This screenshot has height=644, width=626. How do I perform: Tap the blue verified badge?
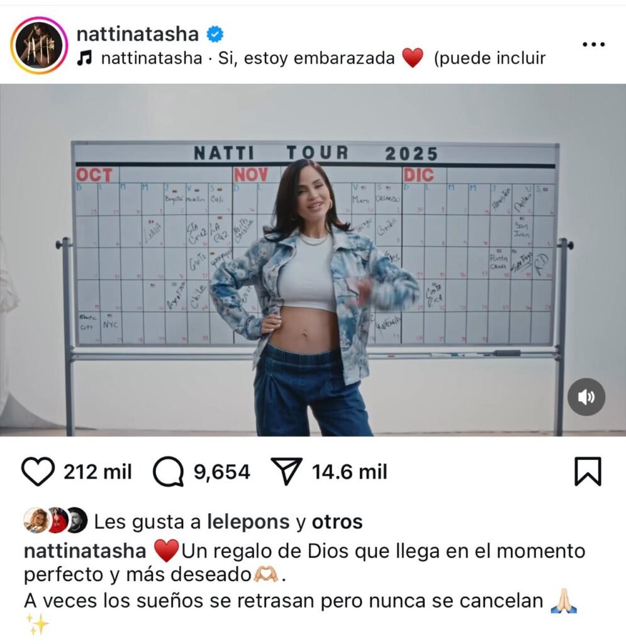215,34
